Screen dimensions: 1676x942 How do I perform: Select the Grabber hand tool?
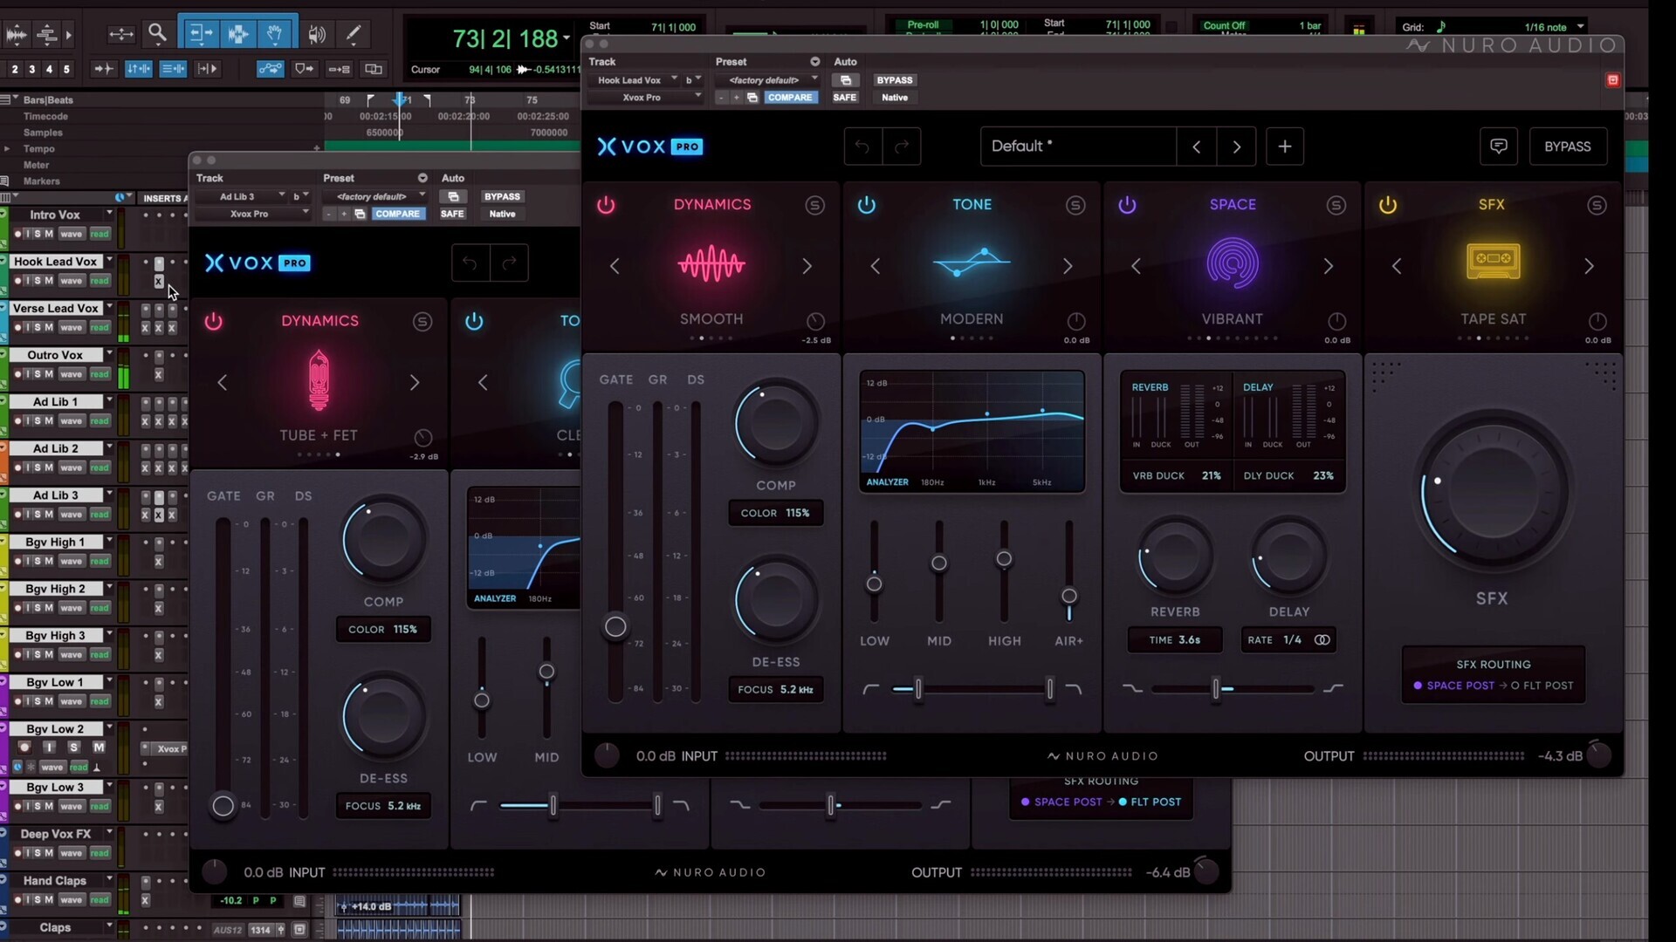tap(276, 34)
